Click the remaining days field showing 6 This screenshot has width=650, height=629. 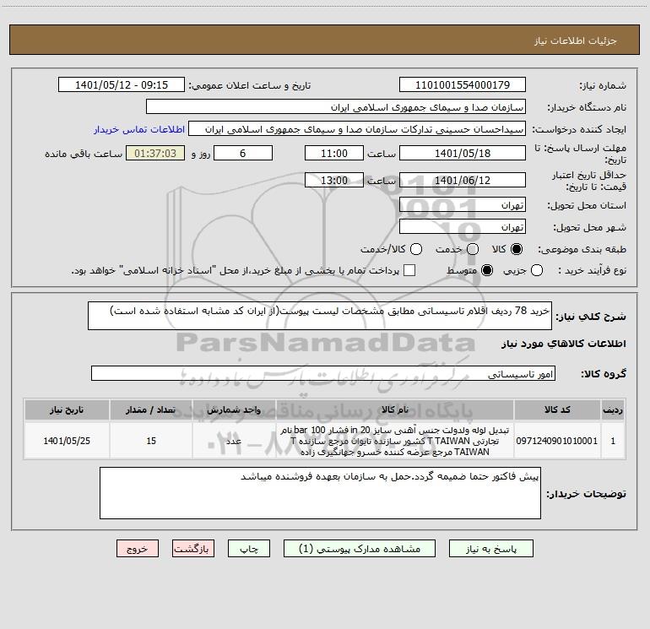[x=243, y=153]
